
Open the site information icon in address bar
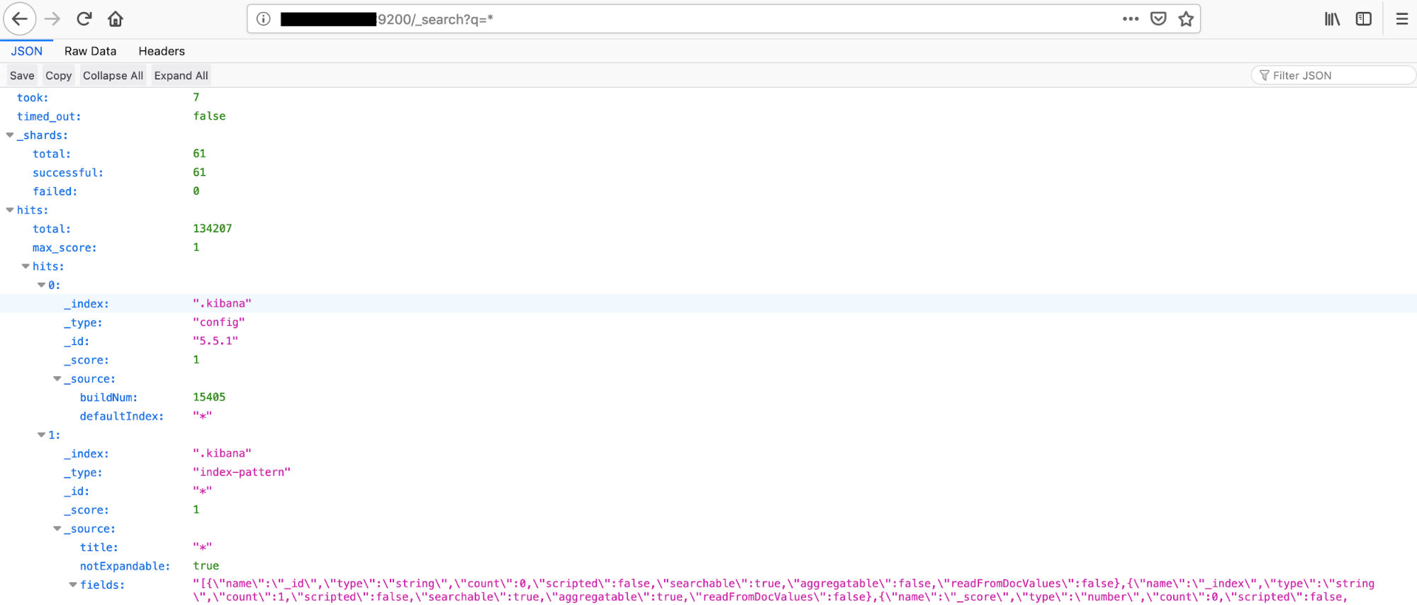(264, 19)
